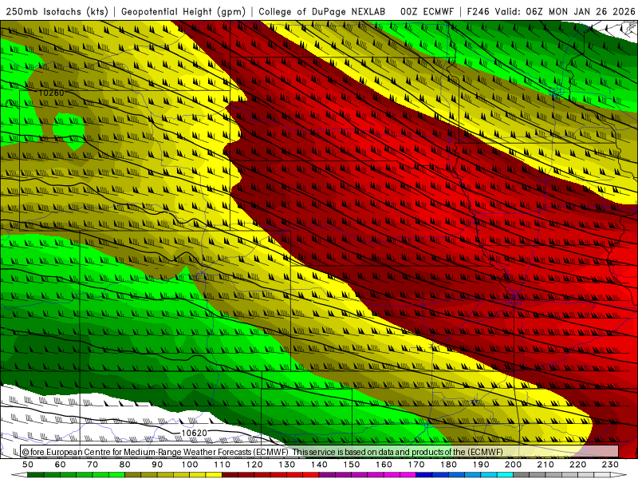Click the 50 knots legend label
The image size is (638, 479).
[28, 465]
